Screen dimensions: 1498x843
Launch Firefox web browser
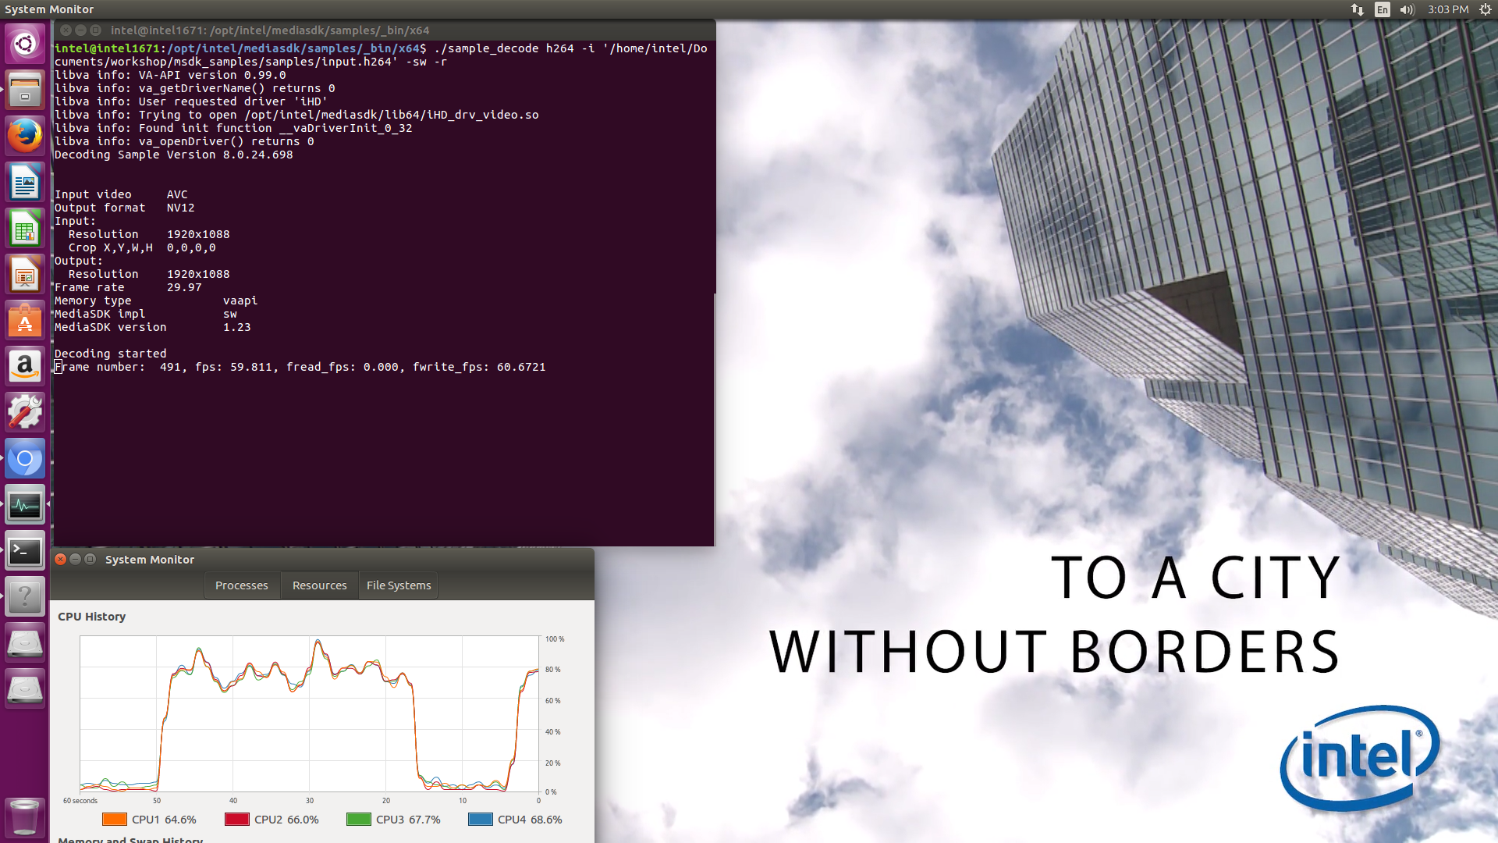click(25, 136)
